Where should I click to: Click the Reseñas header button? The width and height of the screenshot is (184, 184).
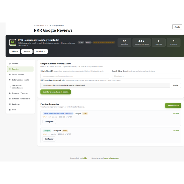(x=27, y=51)
